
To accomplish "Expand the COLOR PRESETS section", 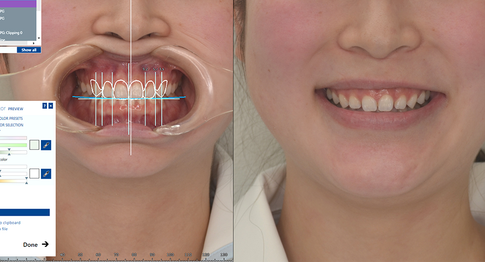I will [x=12, y=118].
